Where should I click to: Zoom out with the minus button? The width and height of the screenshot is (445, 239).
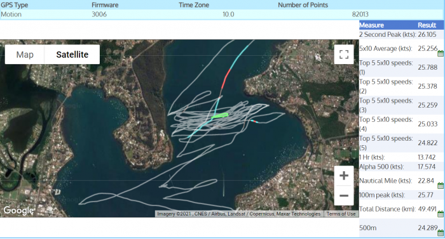coord(344,195)
